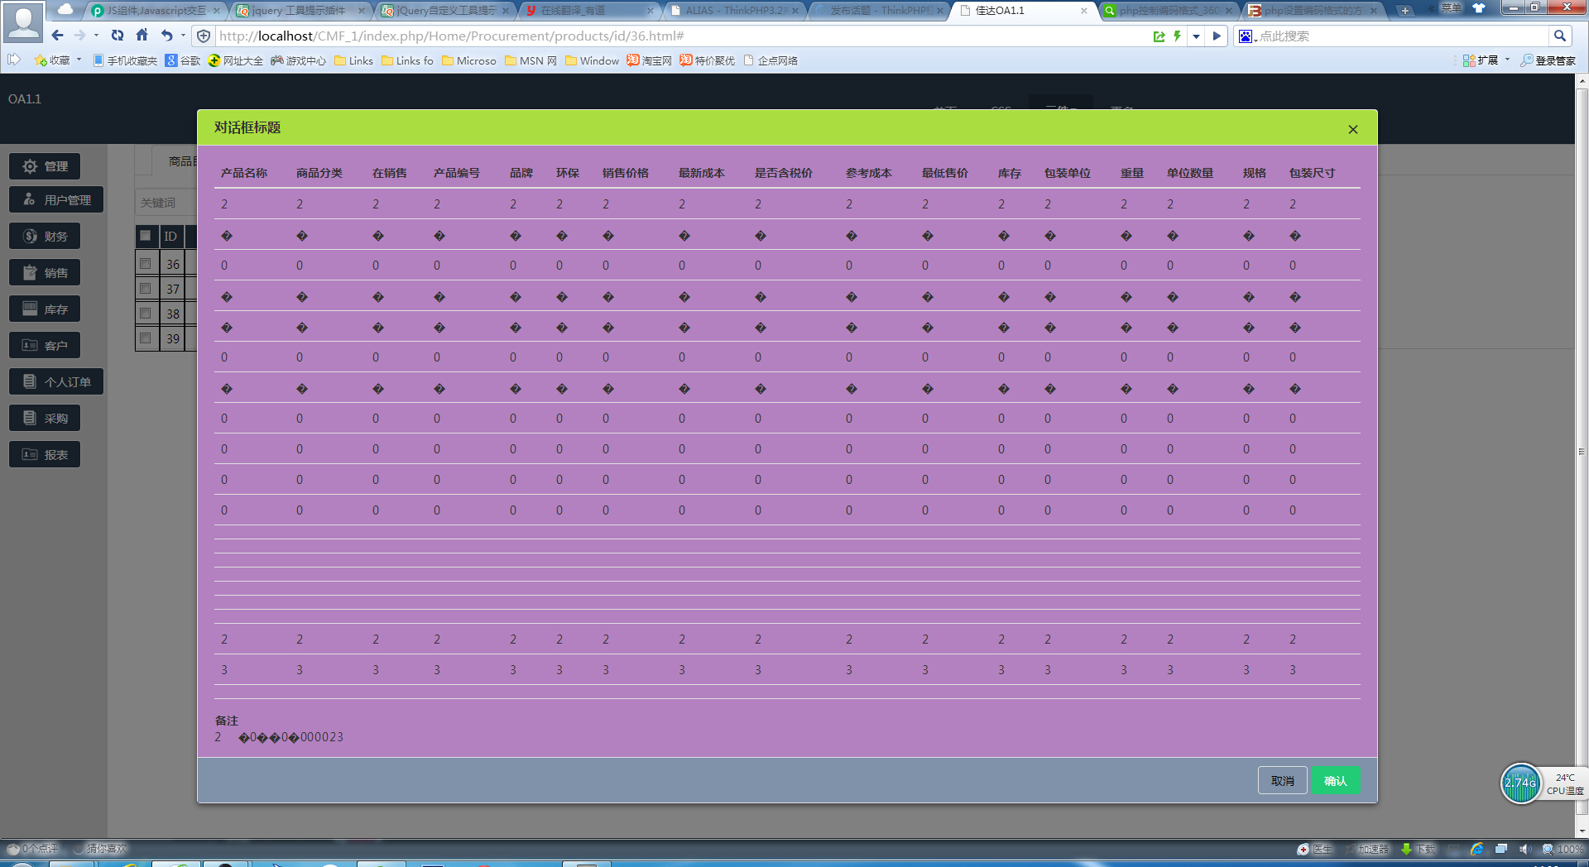Click the browser forward arrow
The image size is (1589, 867).
pyautogui.click(x=79, y=36)
